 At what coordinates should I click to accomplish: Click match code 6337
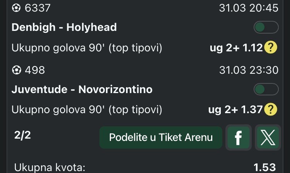[38, 8]
